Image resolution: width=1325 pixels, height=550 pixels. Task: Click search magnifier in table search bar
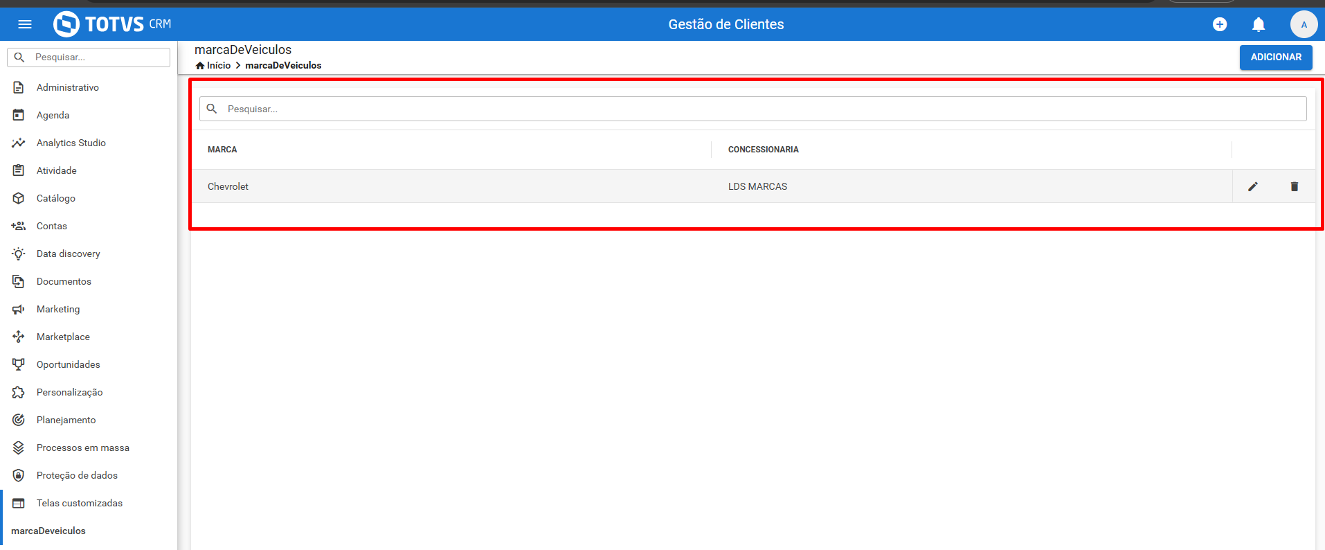tap(212, 109)
